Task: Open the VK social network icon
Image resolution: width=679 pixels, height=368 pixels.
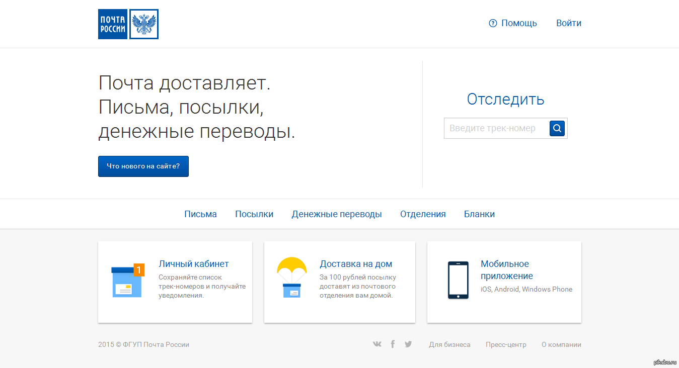Action: [377, 344]
